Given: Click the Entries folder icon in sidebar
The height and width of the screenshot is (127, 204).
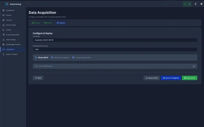Looking at the screenshot, I should (4, 15).
